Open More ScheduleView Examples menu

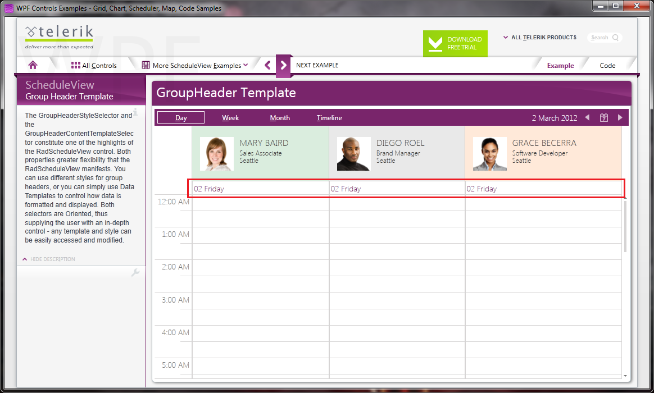(x=195, y=66)
